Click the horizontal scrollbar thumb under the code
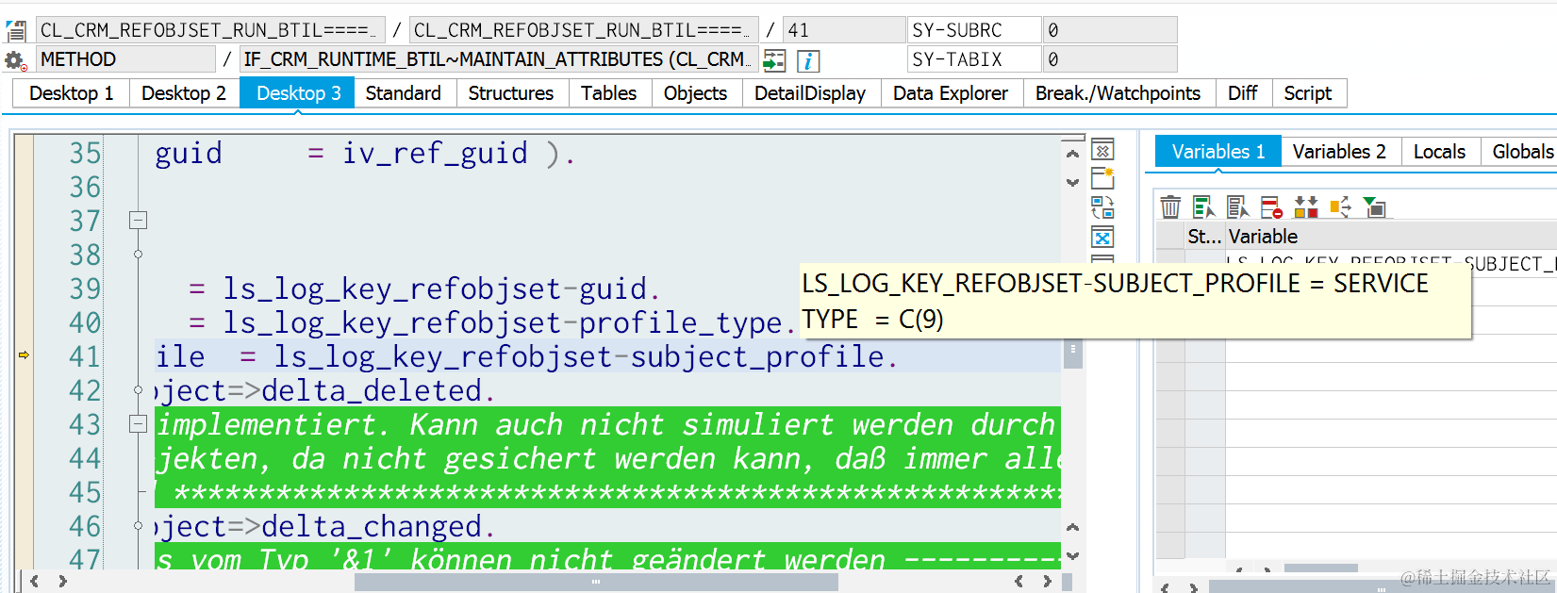The height and width of the screenshot is (593, 1557). coord(596,582)
